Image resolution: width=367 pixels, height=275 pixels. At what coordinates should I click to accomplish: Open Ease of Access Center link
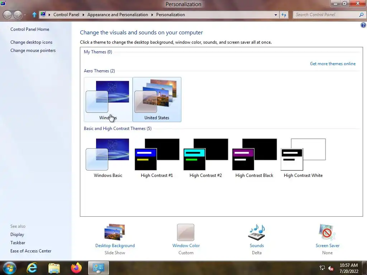click(31, 251)
